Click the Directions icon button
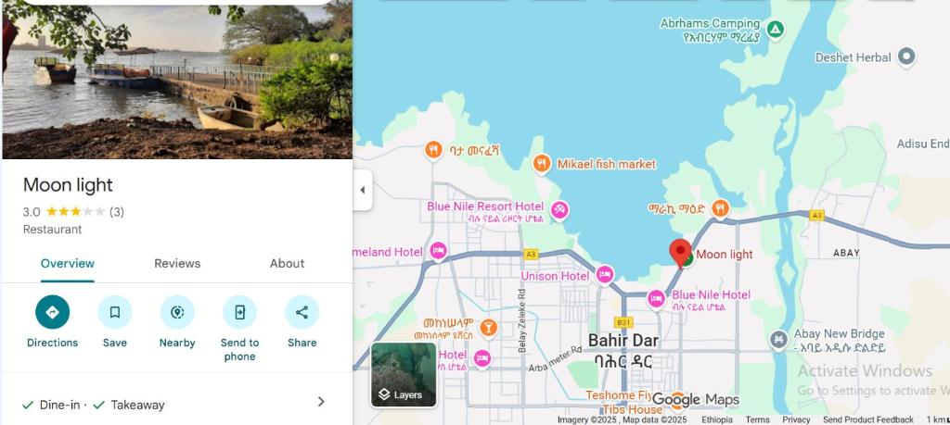Viewport: 950px width, 425px height. (x=52, y=312)
